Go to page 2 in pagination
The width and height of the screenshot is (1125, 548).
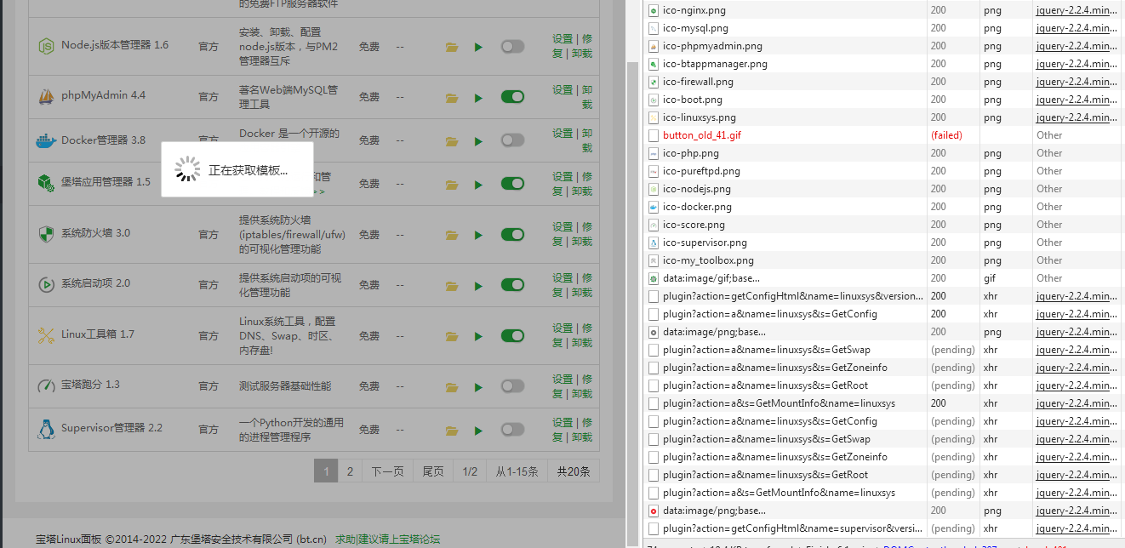(x=350, y=471)
